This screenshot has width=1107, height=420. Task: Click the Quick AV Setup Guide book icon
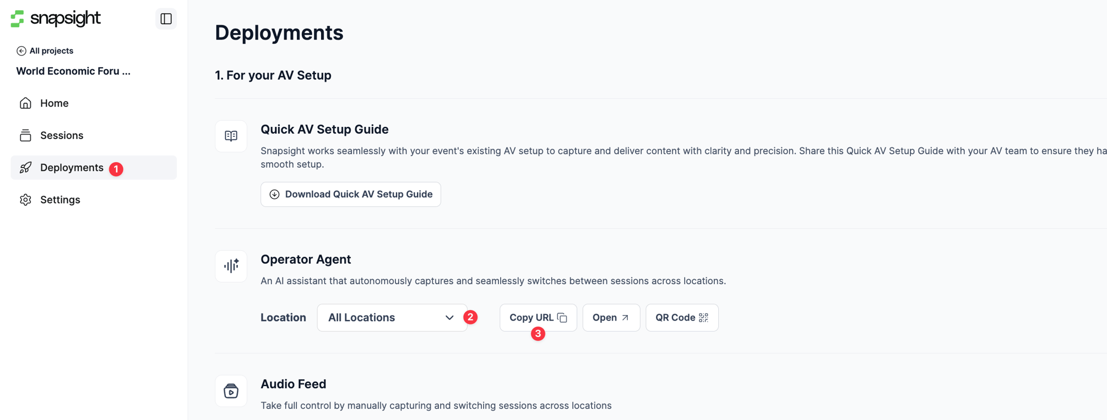pos(231,136)
